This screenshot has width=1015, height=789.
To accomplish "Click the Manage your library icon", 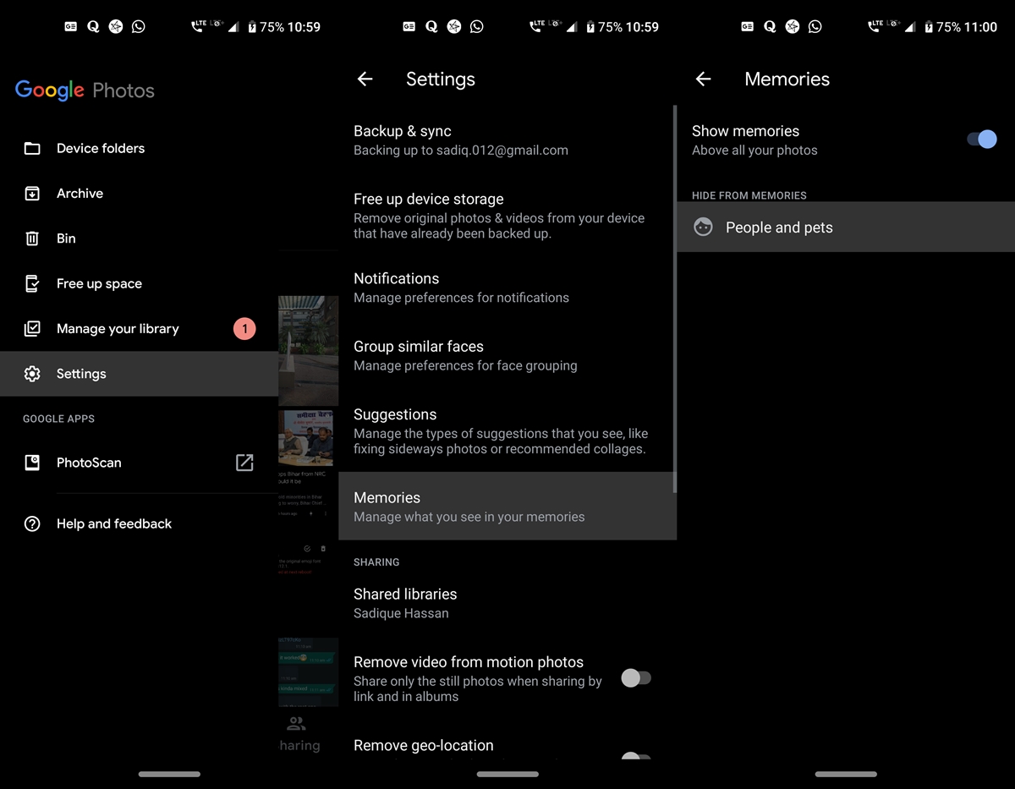I will click(32, 329).
